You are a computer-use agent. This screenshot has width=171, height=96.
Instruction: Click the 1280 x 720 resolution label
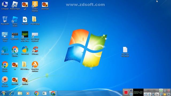coord(151,91)
